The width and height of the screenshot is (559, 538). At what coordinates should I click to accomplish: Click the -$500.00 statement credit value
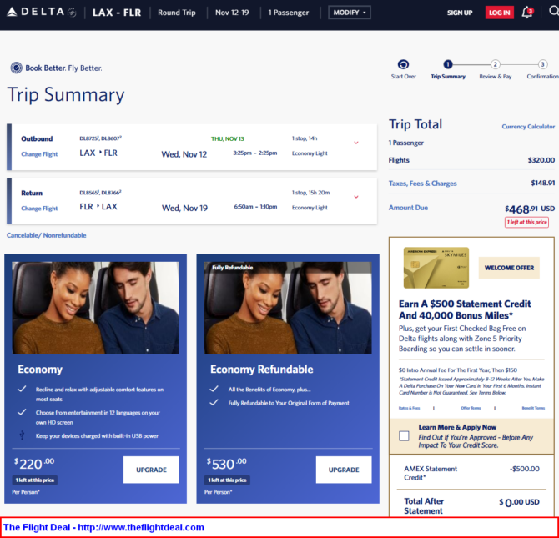[525, 469]
